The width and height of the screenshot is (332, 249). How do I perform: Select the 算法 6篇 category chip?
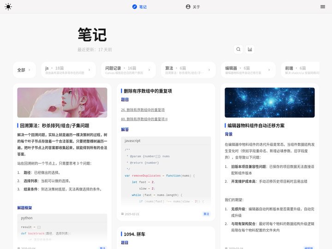pos(188,70)
